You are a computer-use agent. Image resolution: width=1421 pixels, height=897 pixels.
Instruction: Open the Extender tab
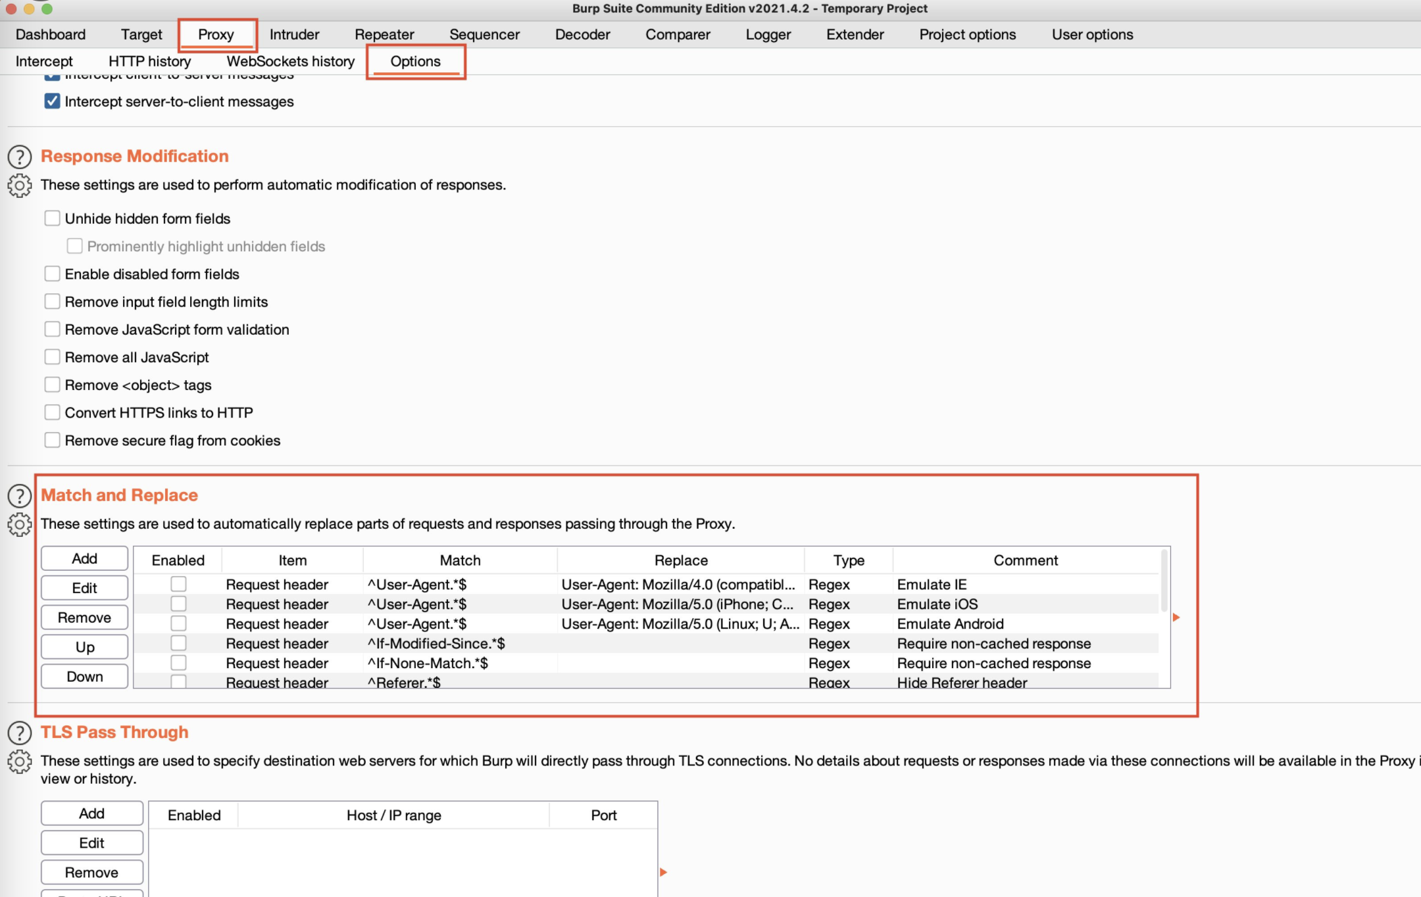point(855,34)
